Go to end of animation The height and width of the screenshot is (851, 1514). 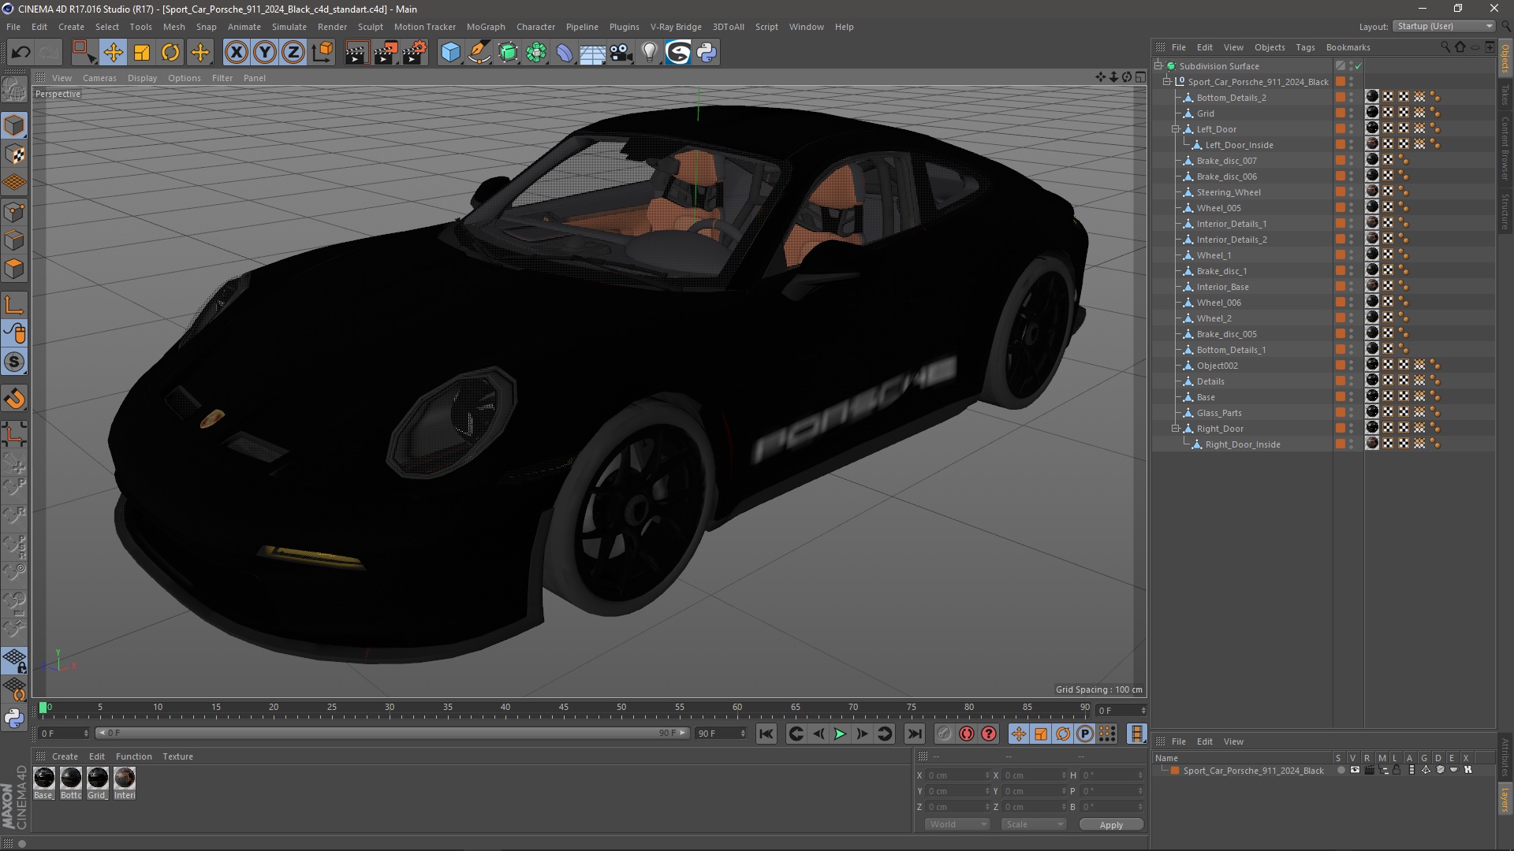[x=915, y=734]
